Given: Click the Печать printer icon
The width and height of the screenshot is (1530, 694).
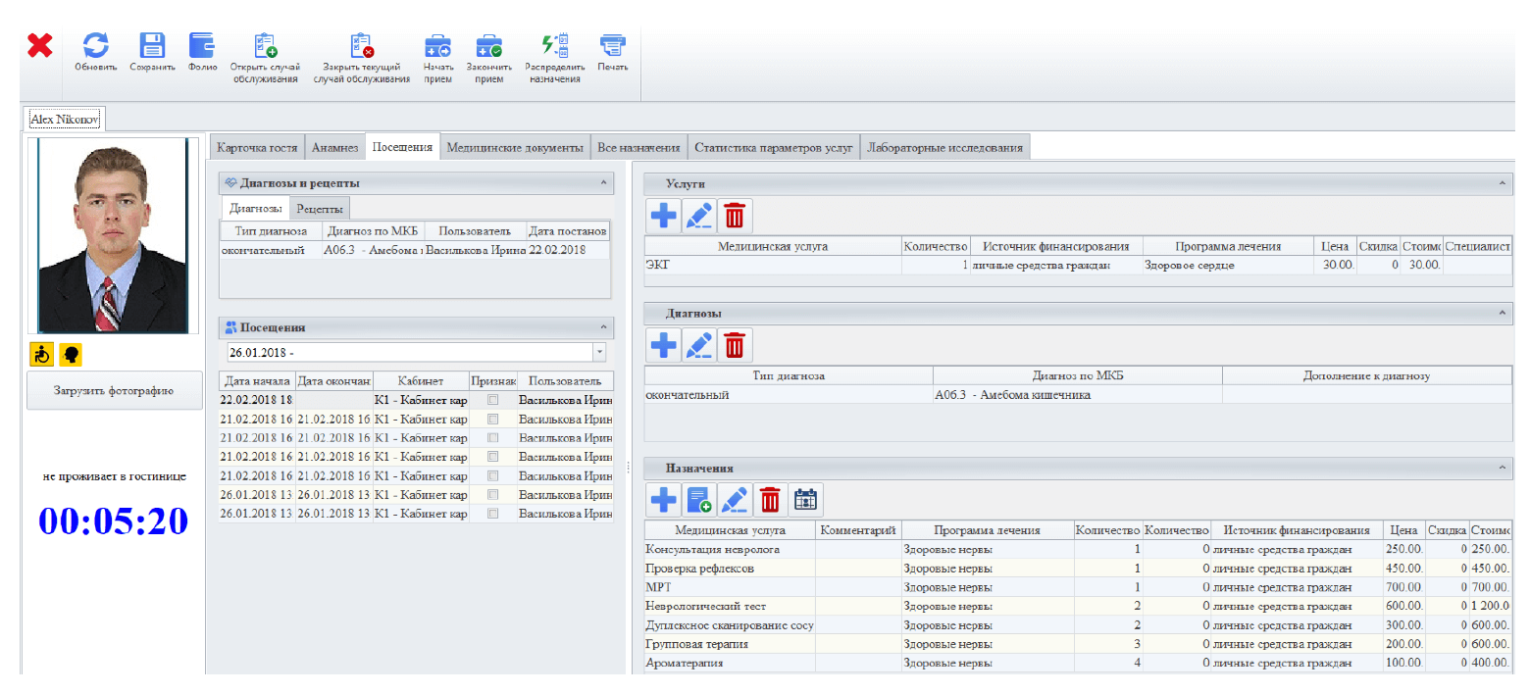Looking at the screenshot, I should click(x=613, y=45).
